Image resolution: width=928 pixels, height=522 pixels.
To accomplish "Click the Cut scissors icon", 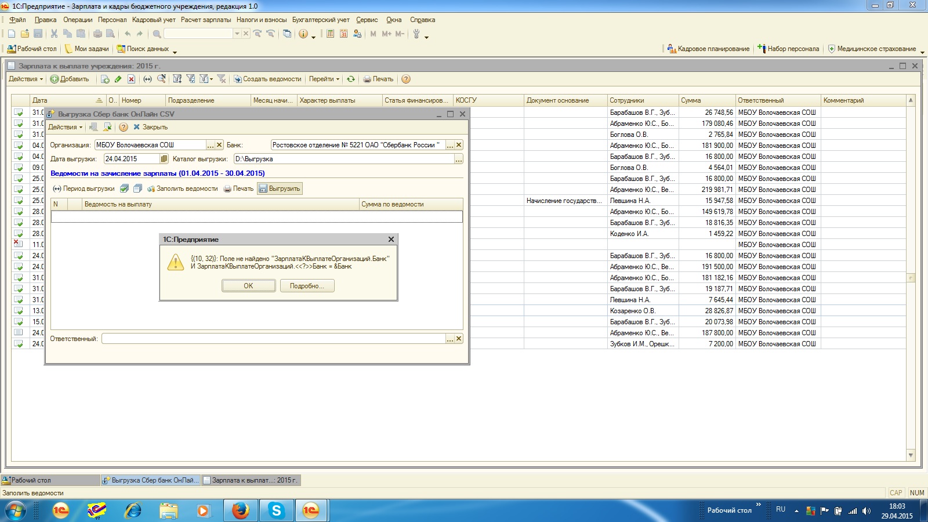I will (54, 34).
